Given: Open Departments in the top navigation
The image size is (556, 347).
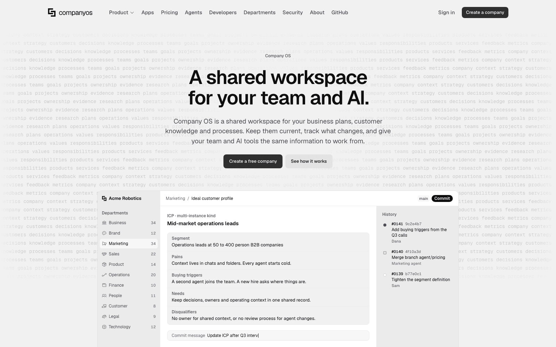Looking at the screenshot, I should [260, 12].
